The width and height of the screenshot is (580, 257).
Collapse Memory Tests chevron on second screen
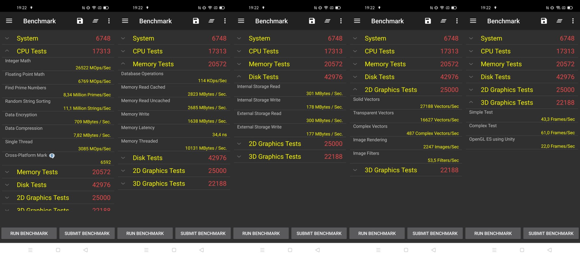pyautogui.click(x=123, y=64)
